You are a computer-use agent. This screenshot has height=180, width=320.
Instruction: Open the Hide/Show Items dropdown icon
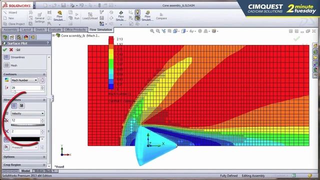tap(192, 31)
